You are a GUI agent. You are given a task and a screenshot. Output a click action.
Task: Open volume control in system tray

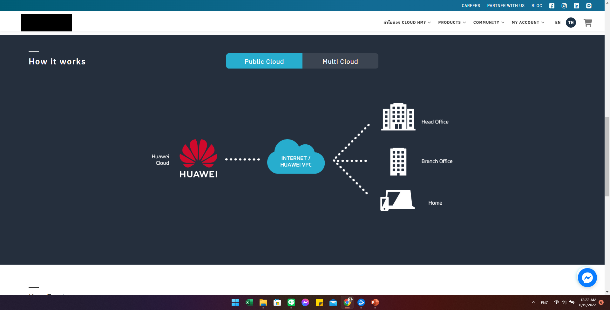pos(564,302)
